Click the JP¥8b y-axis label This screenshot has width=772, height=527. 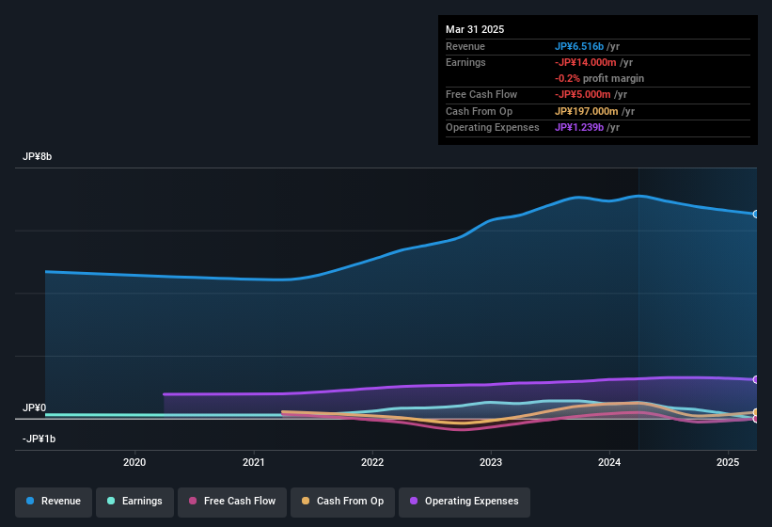(x=37, y=156)
